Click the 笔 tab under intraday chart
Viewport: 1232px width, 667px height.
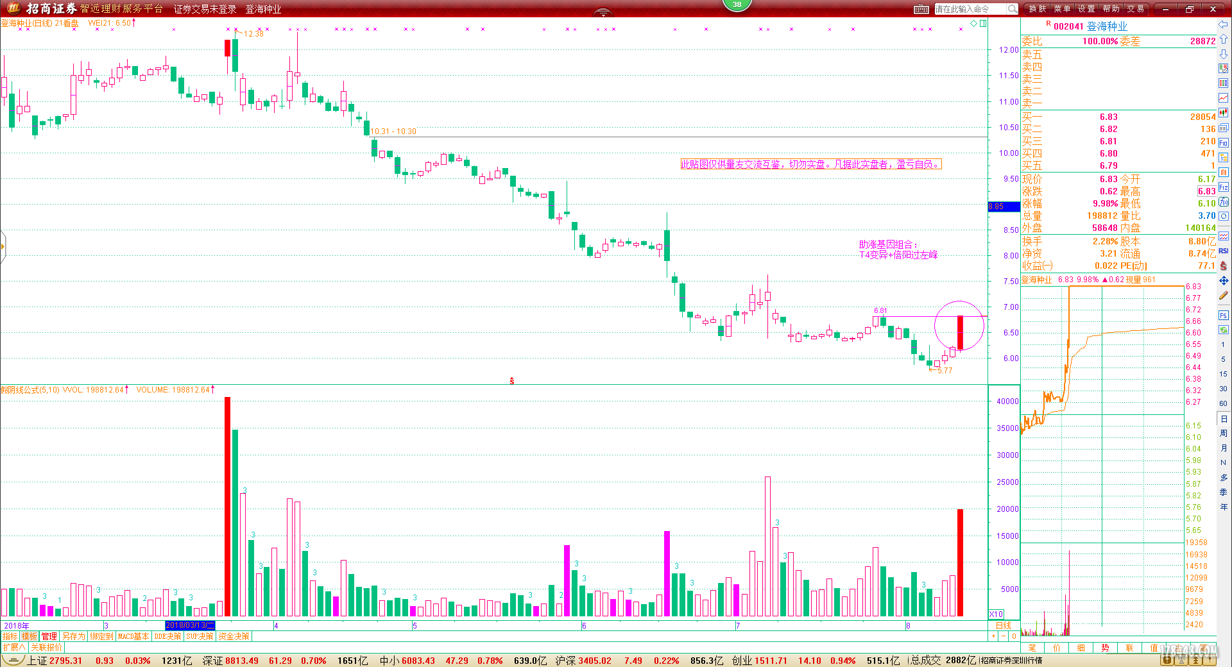click(x=1032, y=648)
